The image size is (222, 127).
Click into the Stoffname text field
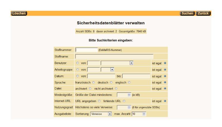pos(114,57)
